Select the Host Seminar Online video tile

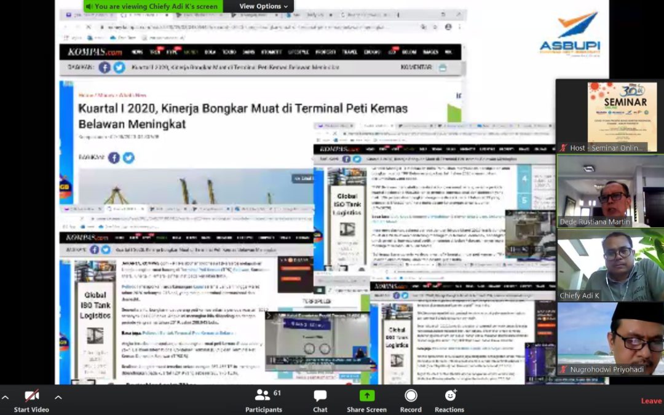pyautogui.click(x=611, y=116)
